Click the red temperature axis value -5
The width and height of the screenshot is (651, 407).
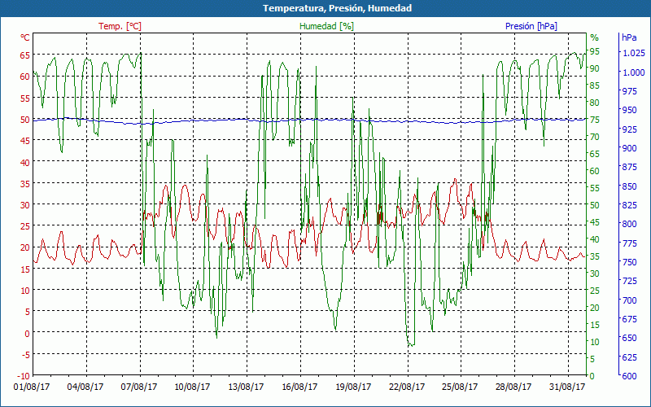click(x=26, y=355)
